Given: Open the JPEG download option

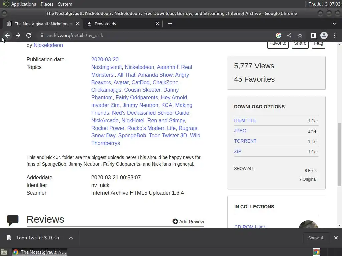Looking at the screenshot, I should [x=240, y=131].
